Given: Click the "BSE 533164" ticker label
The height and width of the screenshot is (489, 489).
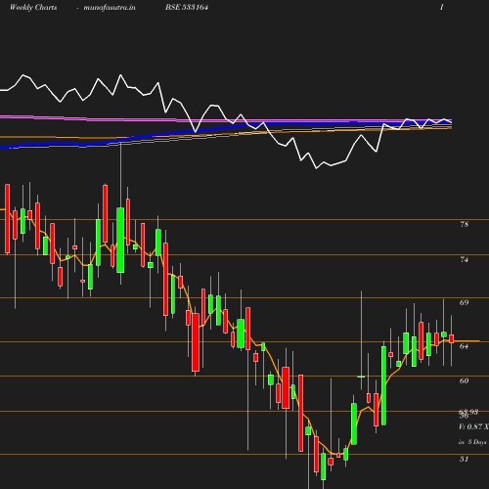Looking at the screenshot, I should click(187, 7).
